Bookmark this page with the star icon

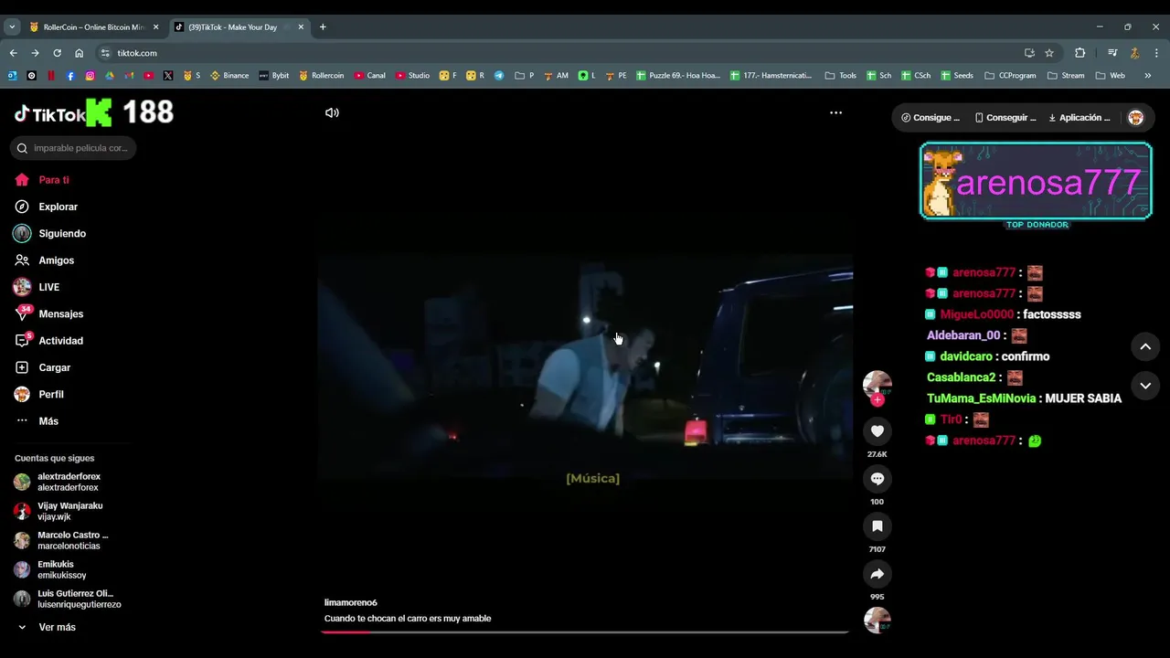pos(1049,53)
